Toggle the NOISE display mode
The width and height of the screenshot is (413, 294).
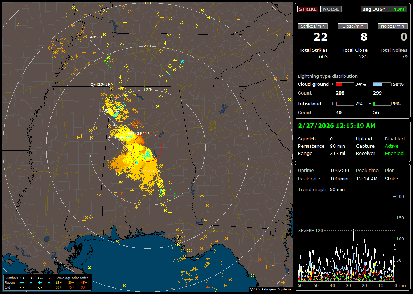pos(331,9)
